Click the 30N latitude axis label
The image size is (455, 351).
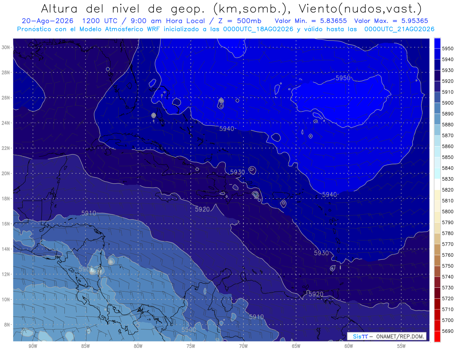click(6, 47)
